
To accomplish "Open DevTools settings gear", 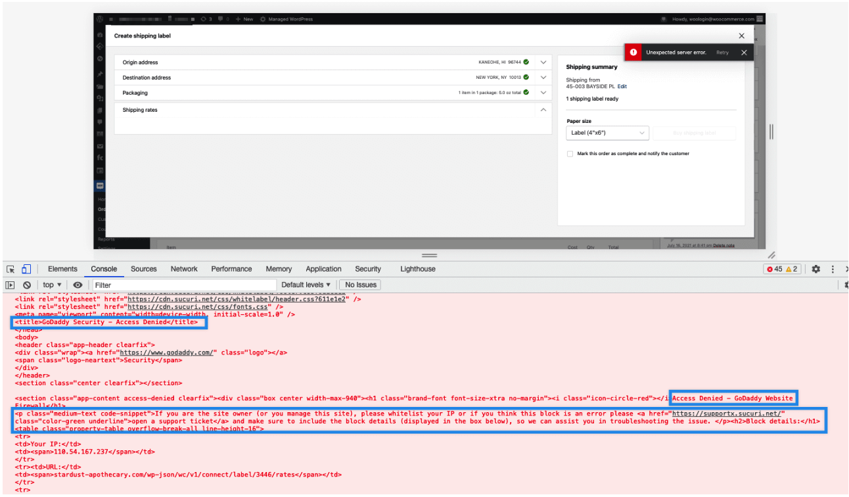I will [x=815, y=269].
